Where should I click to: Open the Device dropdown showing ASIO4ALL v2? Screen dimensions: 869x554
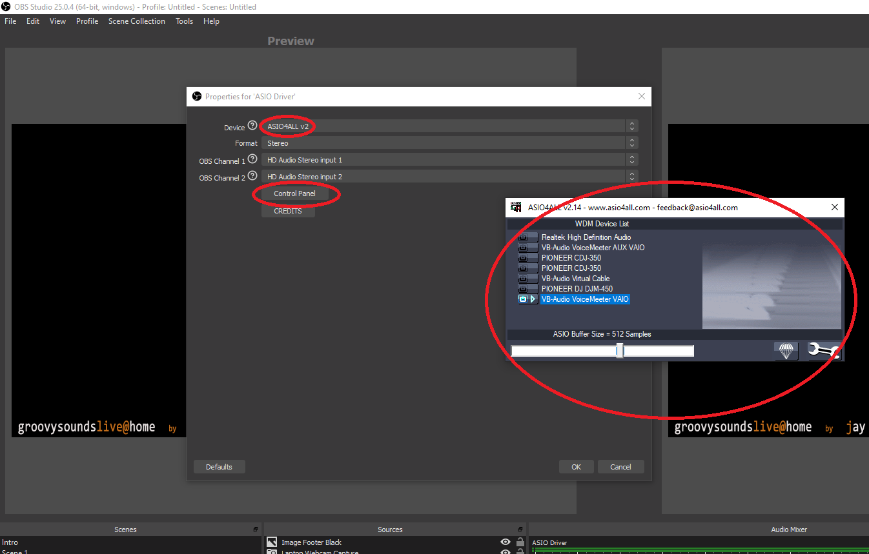click(451, 126)
